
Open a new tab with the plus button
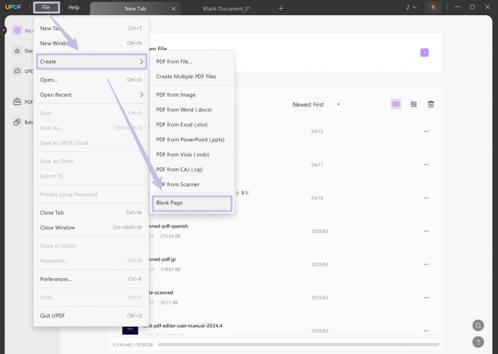pyautogui.click(x=281, y=8)
